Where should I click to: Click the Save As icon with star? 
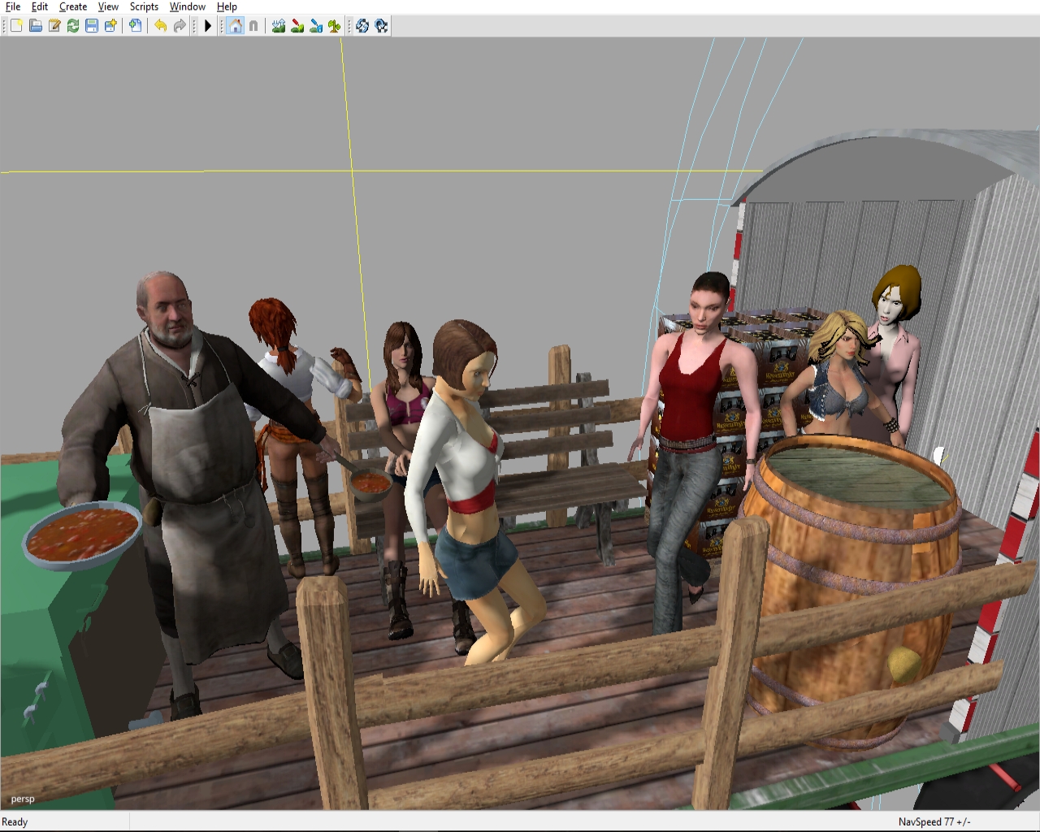[110, 26]
